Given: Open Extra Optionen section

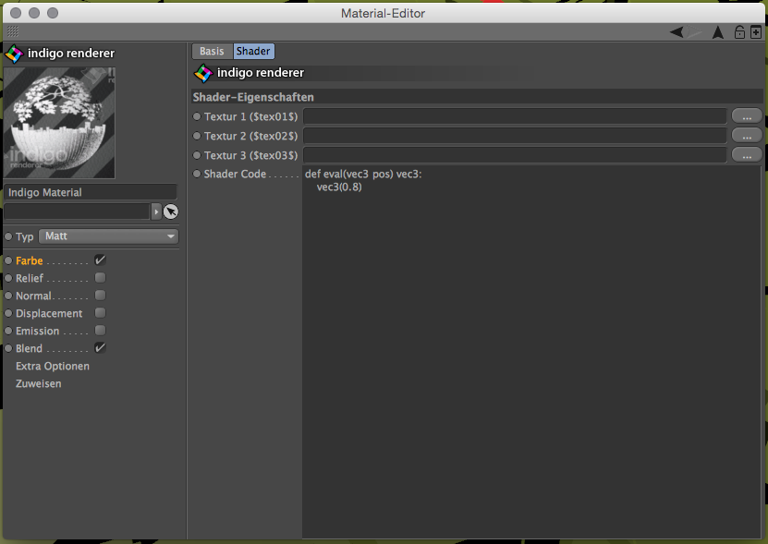Looking at the screenshot, I should click(53, 366).
